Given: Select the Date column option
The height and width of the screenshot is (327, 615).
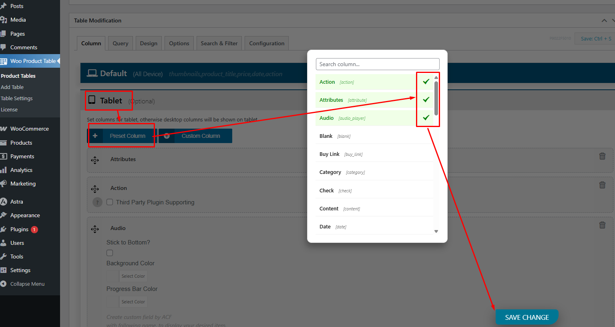Looking at the screenshot, I should (x=374, y=227).
